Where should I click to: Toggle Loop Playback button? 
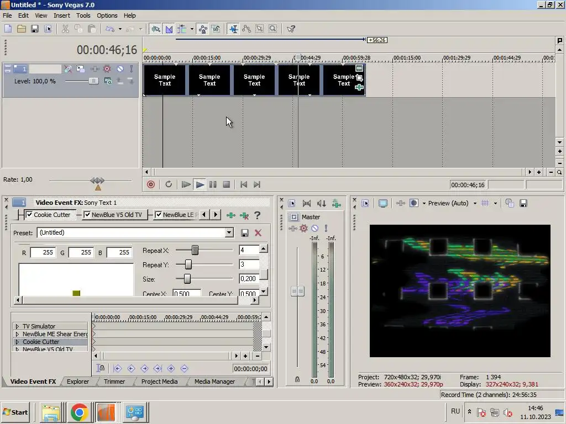[x=169, y=184]
